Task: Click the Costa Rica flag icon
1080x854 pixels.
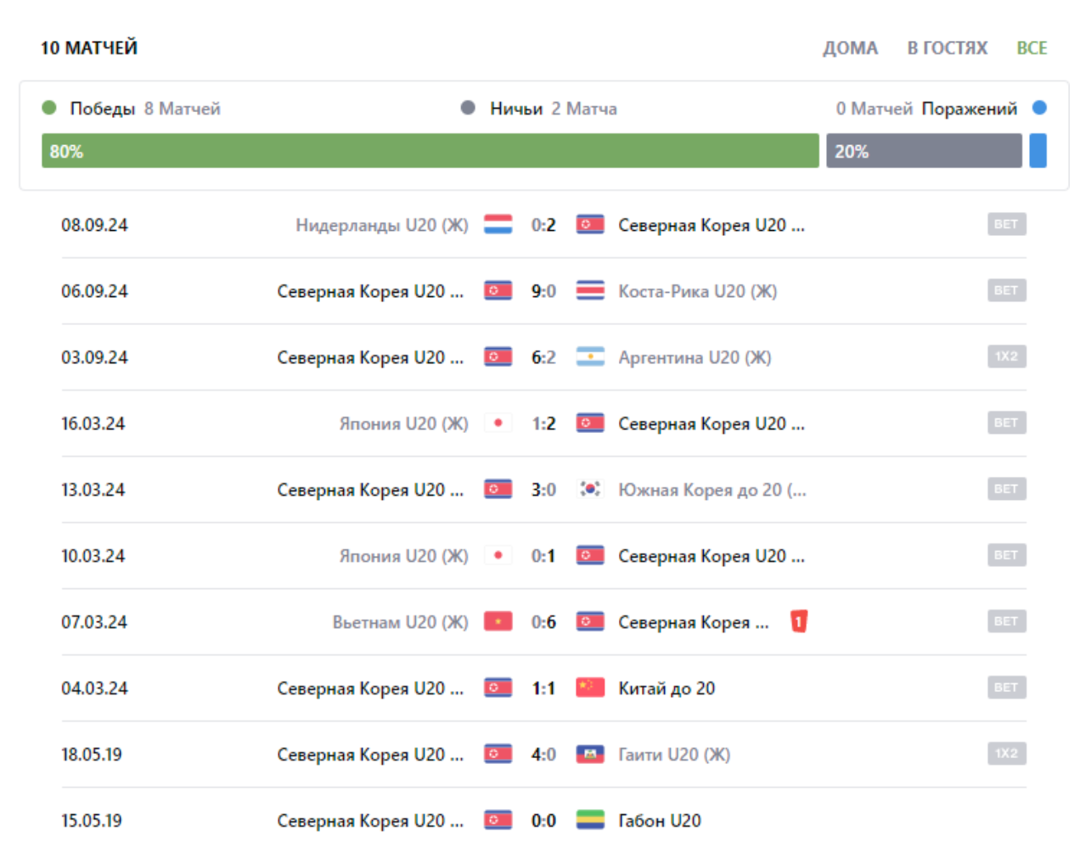Action: tap(590, 291)
